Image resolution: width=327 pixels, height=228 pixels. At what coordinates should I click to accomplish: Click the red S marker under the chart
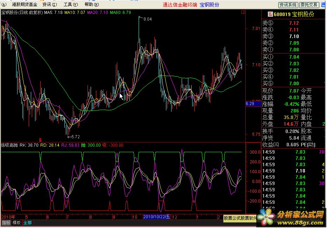point(40,140)
